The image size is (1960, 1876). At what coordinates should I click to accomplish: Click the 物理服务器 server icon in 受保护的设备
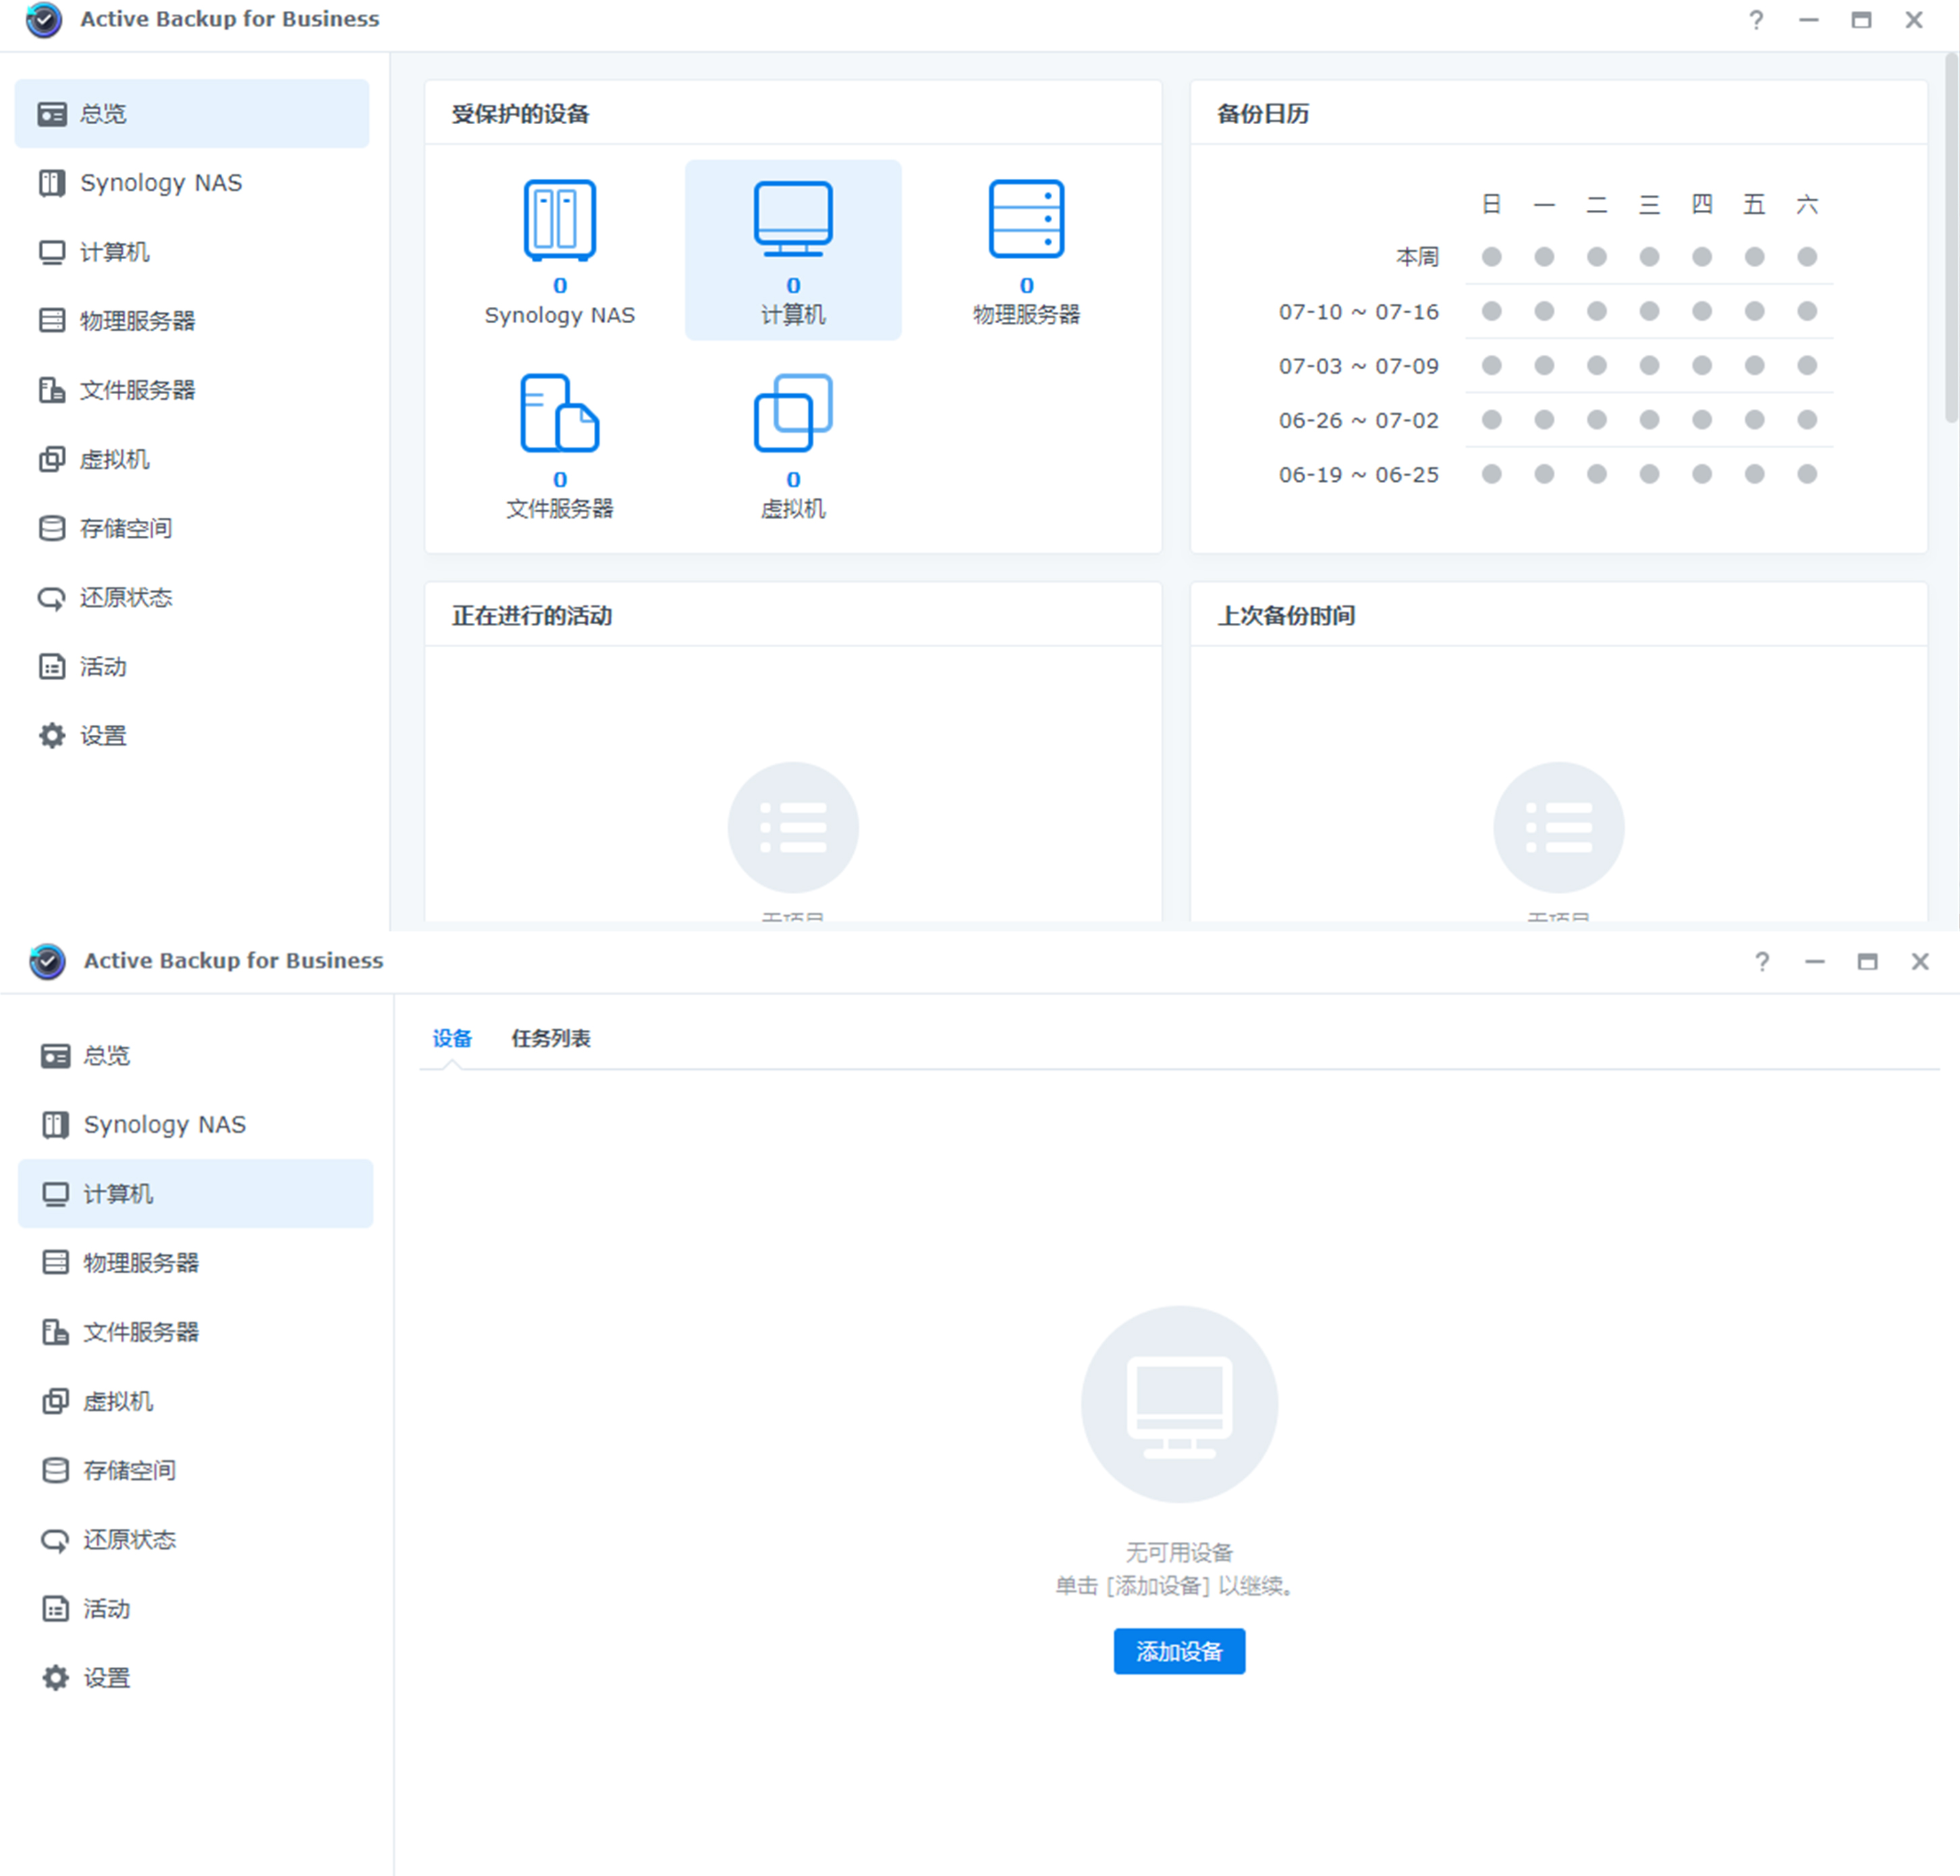[1026, 221]
